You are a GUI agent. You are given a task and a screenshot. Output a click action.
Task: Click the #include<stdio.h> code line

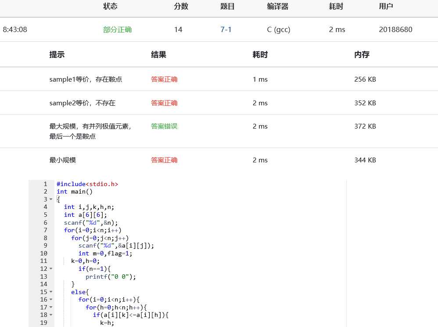click(87, 184)
